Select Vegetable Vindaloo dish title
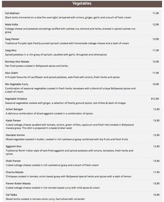 point(16,99)
